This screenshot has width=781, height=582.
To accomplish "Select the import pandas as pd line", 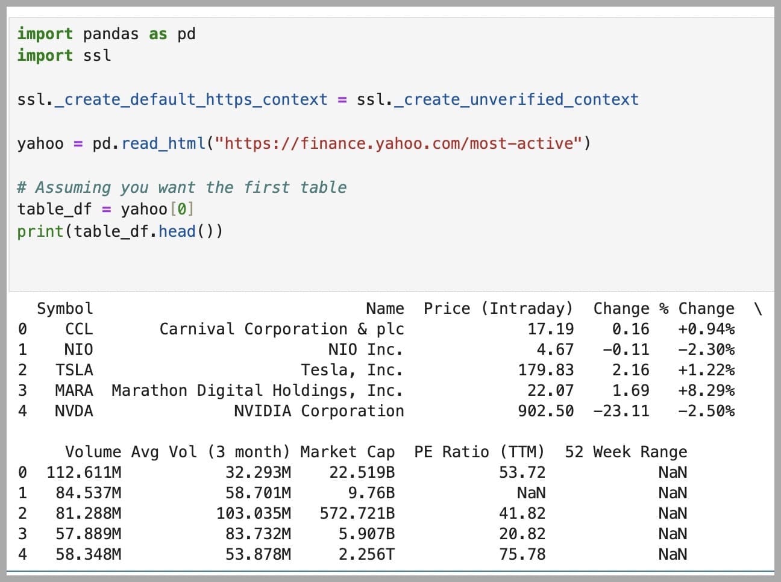I will point(105,34).
